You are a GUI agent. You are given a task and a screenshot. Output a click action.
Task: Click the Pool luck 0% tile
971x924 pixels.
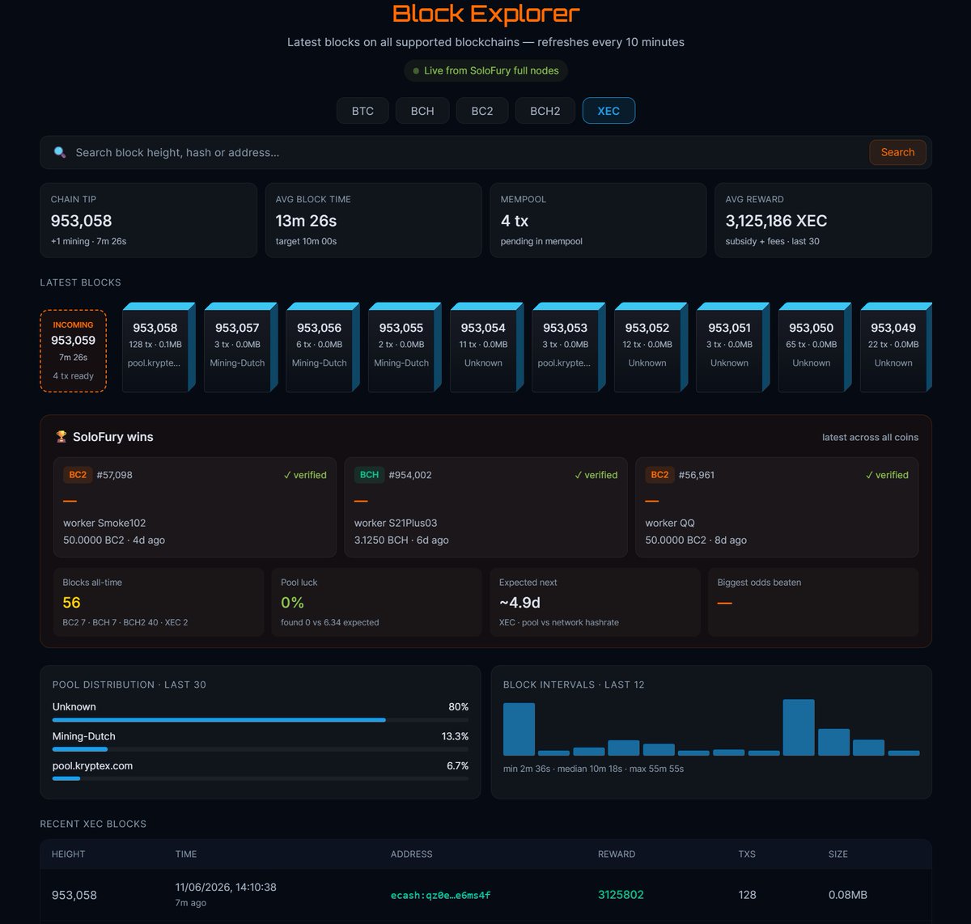click(x=376, y=602)
